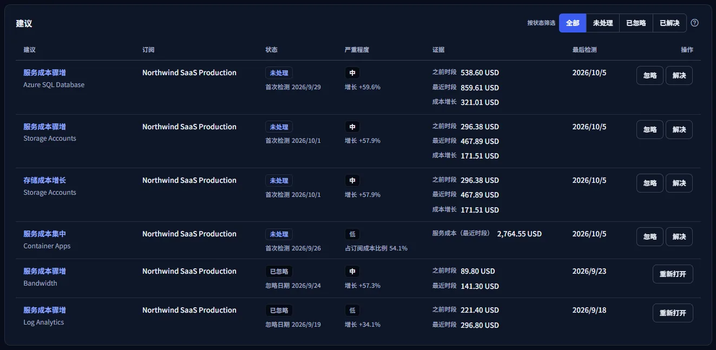716x350 pixels.
Task: Click the 操作 column header
Action: pos(687,50)
